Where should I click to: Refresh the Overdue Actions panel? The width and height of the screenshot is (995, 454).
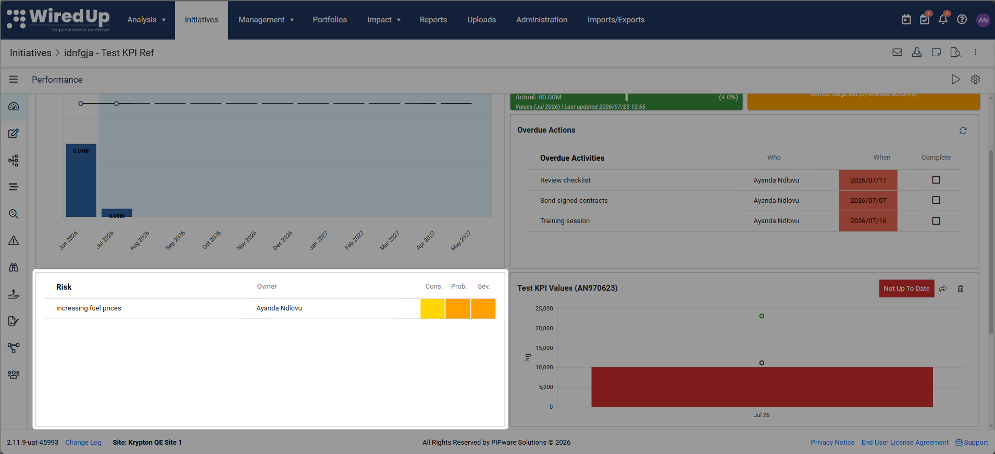[963, 131]
